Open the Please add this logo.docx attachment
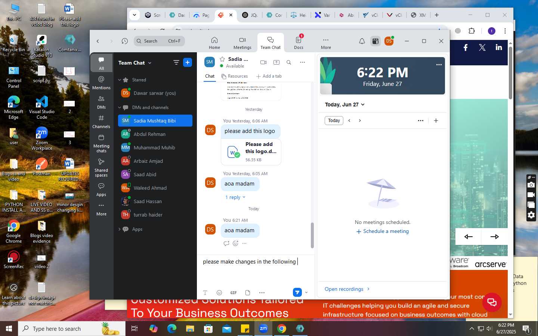 click(251, 152)
